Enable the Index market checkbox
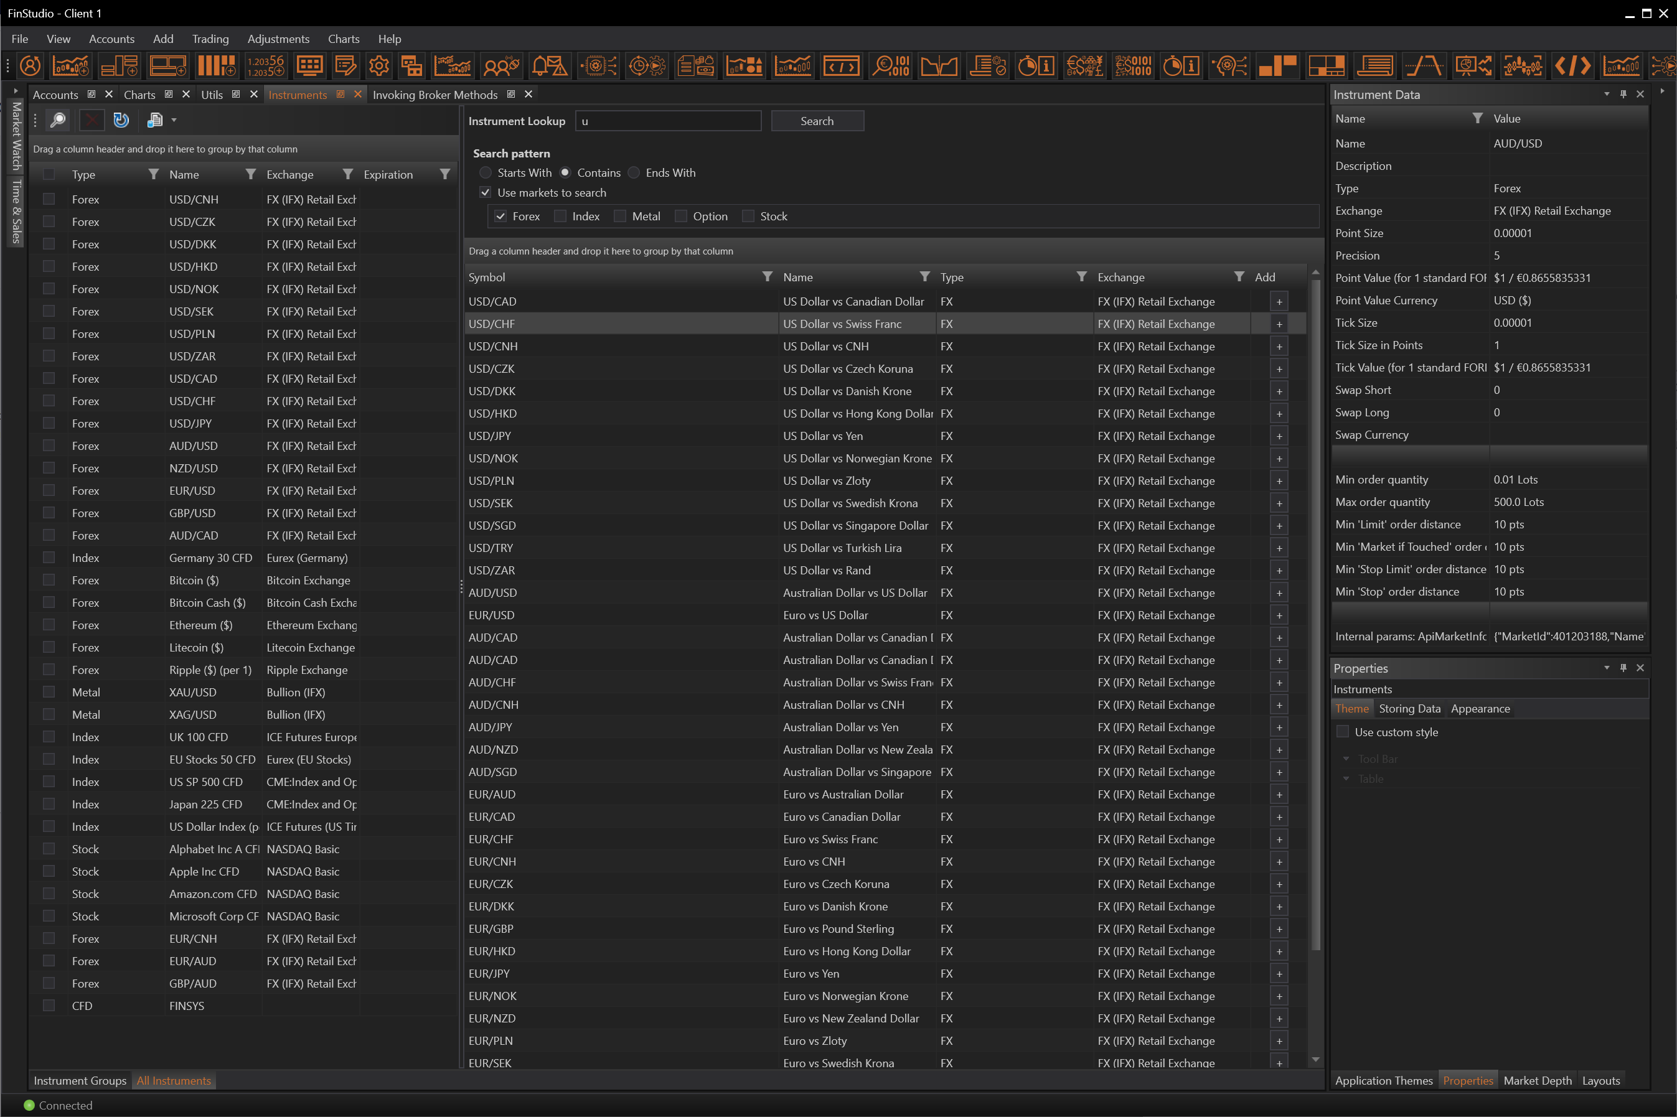 [x=561, y=217]
